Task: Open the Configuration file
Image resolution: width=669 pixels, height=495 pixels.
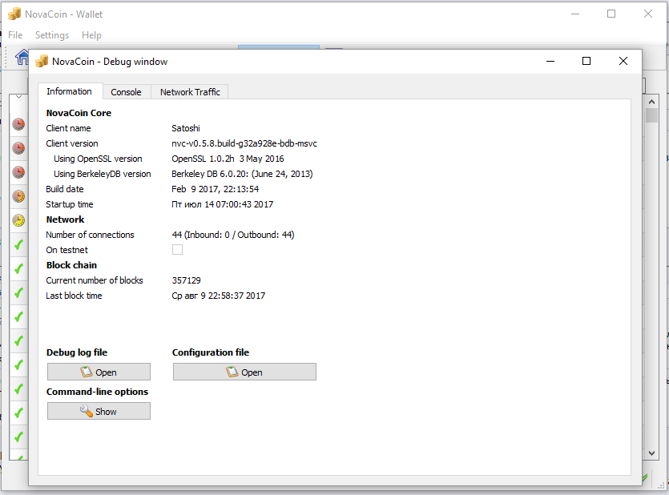Action: point(244,372)
